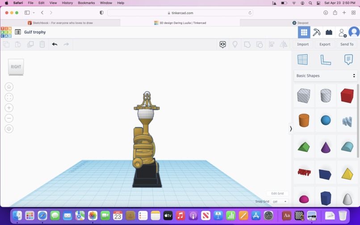The image size is (360, 225).
Task: Click the Export button
Action: click(325, 44)
